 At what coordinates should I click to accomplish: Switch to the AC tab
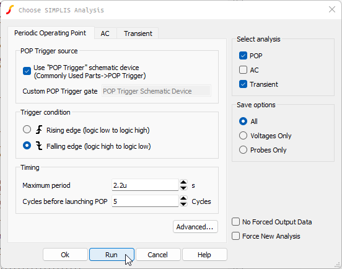click(105, 33)
